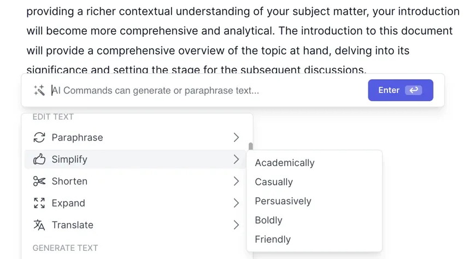Click the Translate language icon
The width and height of the screenshot is (470, 259).
click(39, 225)
